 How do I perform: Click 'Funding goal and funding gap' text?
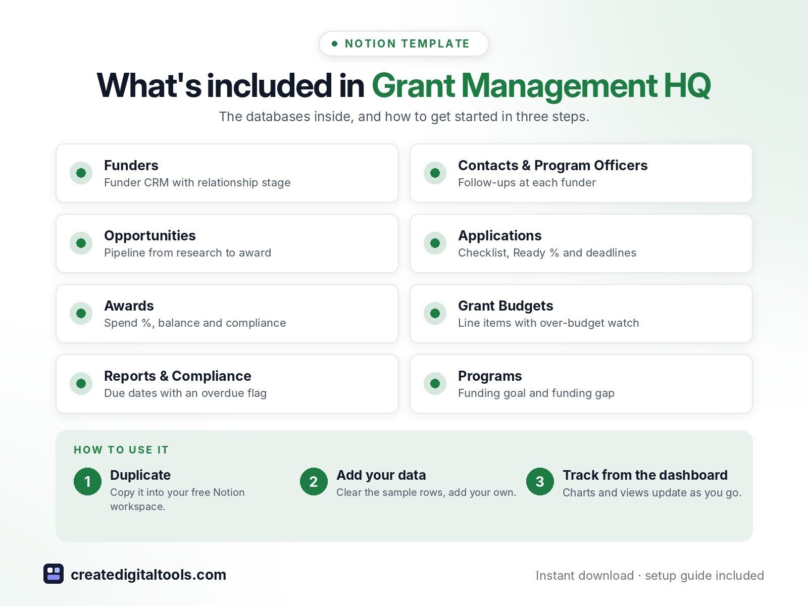(536, 393)
